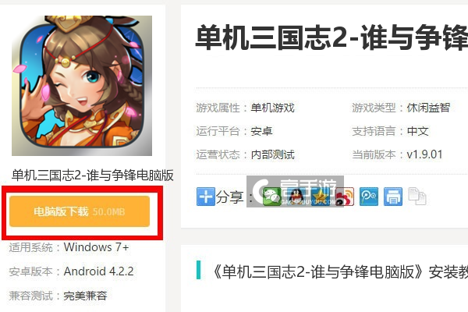Click the blue plus share icon
468x312 pixels.
[x=206, y=197]
